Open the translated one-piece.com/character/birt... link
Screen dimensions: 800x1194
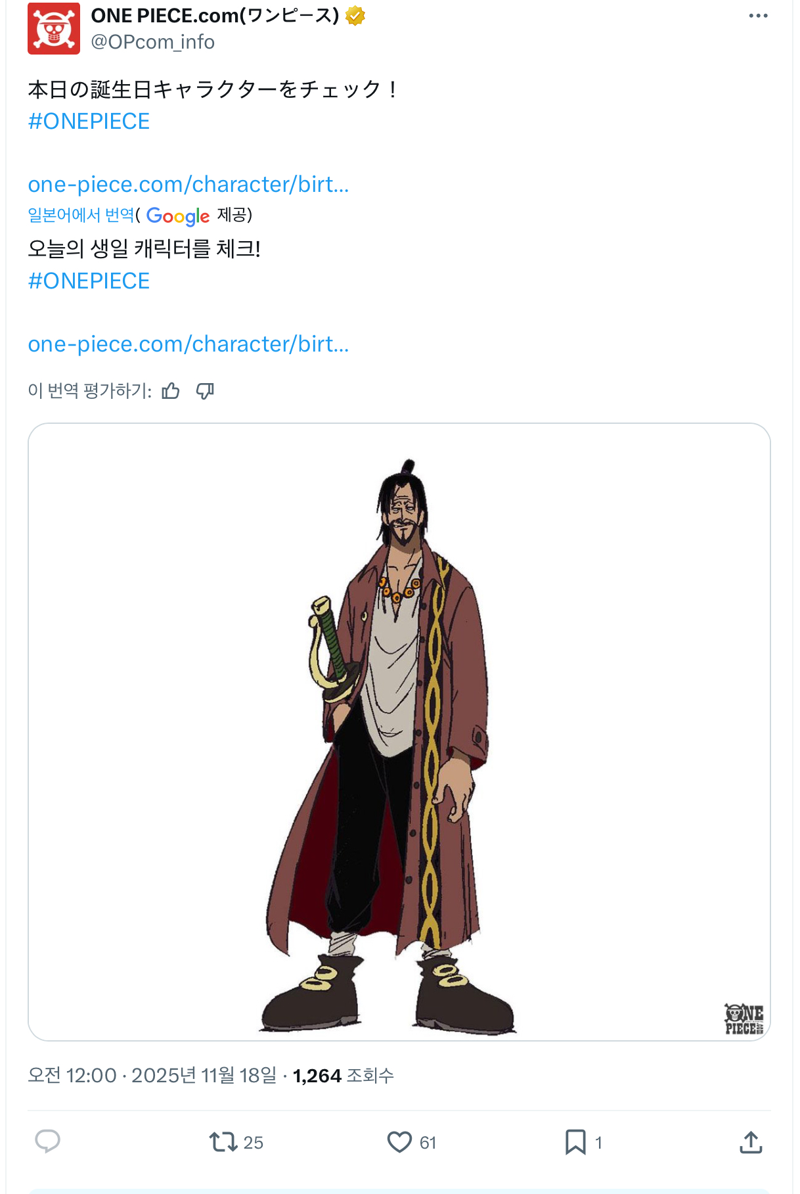click(189, 344)
